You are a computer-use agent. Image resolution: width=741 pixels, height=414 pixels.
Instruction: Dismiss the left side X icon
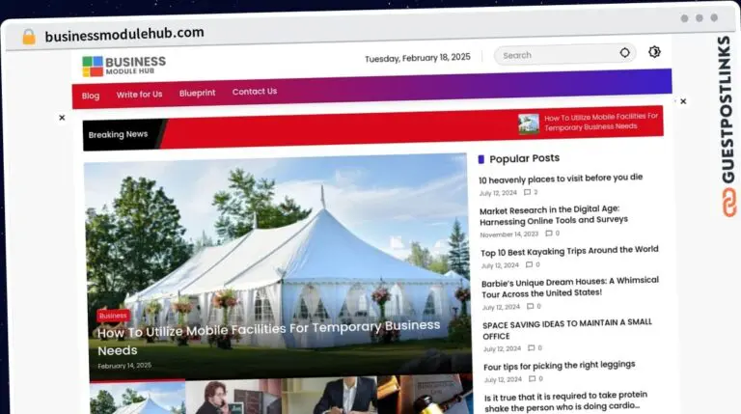pyautogui.click(x=62, y=118)
